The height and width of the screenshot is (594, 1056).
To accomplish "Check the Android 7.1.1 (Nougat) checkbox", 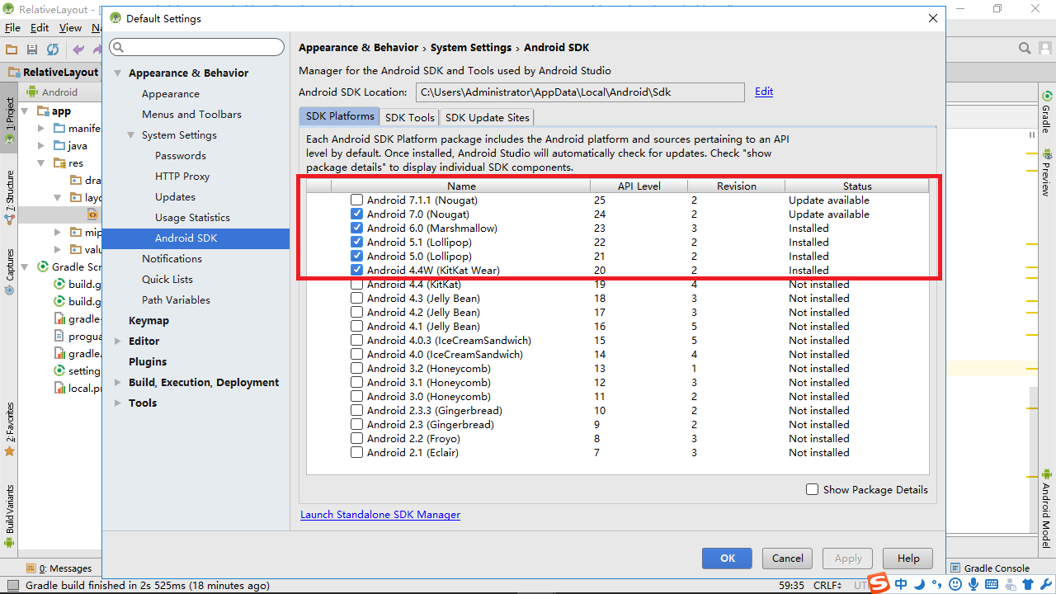I will pyautogui.click(x=356, y=200).
